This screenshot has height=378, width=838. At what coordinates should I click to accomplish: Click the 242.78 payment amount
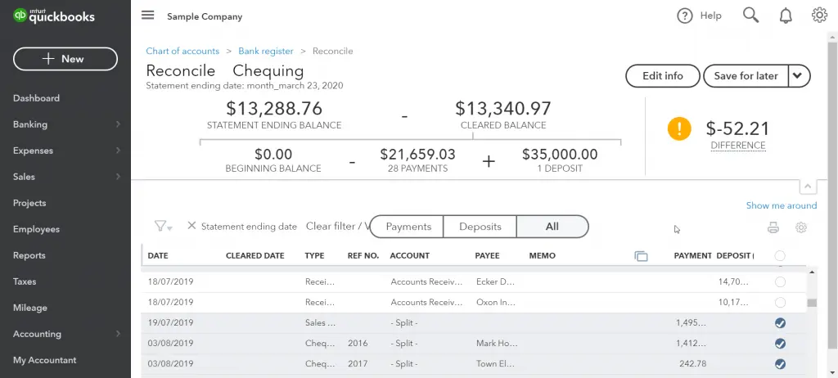click(x=692, y=364)
